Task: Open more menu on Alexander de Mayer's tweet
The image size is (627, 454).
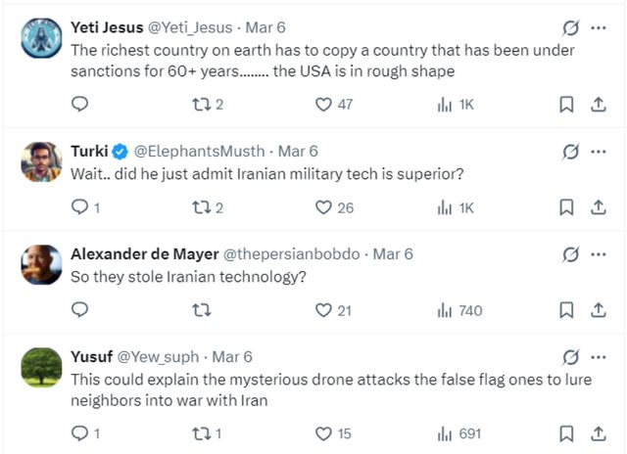Action: [x=599, y=254]
